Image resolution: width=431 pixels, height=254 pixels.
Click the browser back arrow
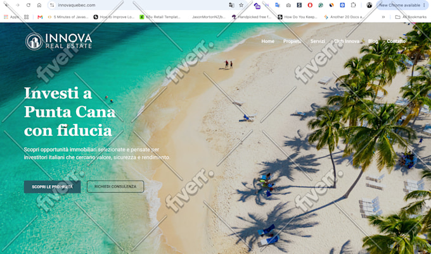[x=6, y=5]
